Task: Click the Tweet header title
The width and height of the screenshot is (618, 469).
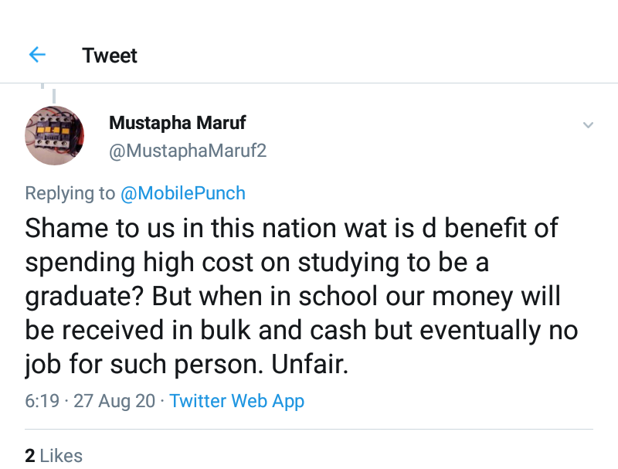Action: [110, 56]
